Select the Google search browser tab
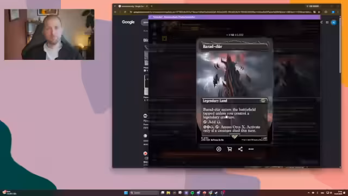The height and width of the screenshot is (196, 348). pyautogui.click(x=133, y=6)
